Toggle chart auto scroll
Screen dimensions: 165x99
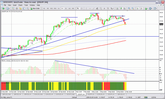[138, 8]
